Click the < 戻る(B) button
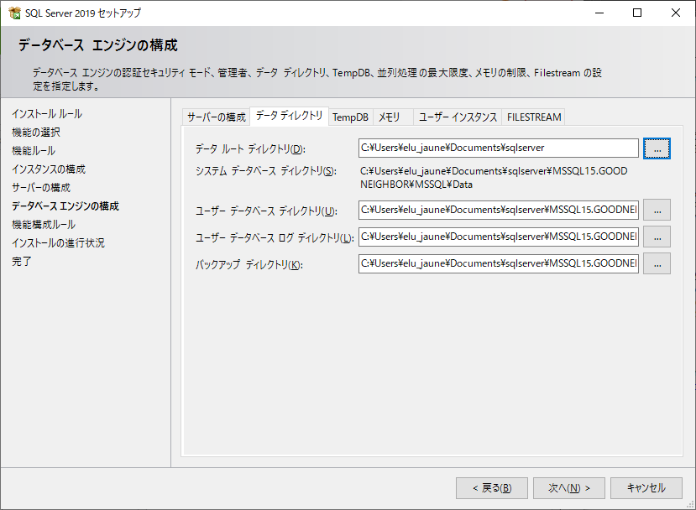The image size is (696, 510). (492, 488)
